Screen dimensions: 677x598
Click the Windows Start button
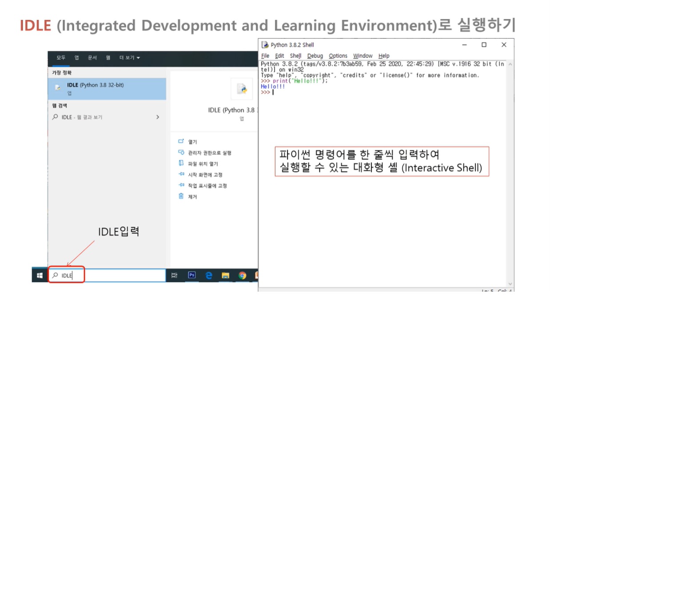pos(40,276)
